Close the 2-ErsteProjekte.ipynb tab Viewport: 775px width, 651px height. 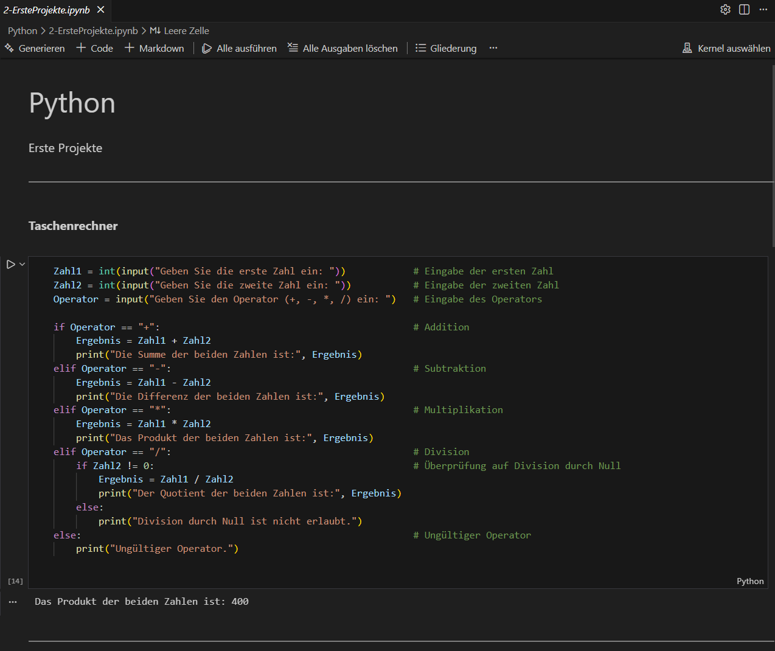coord(101,10)
